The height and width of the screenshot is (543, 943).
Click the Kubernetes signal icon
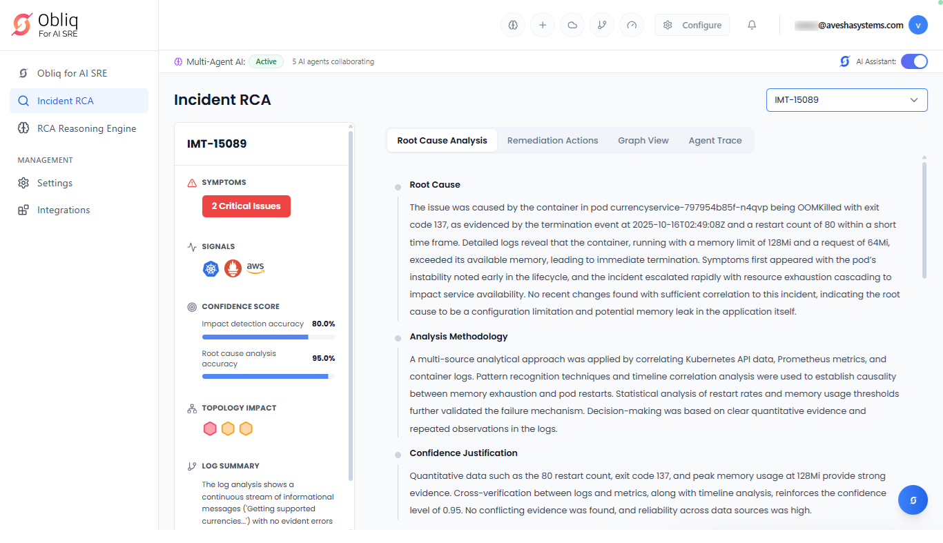pos(211,268)
